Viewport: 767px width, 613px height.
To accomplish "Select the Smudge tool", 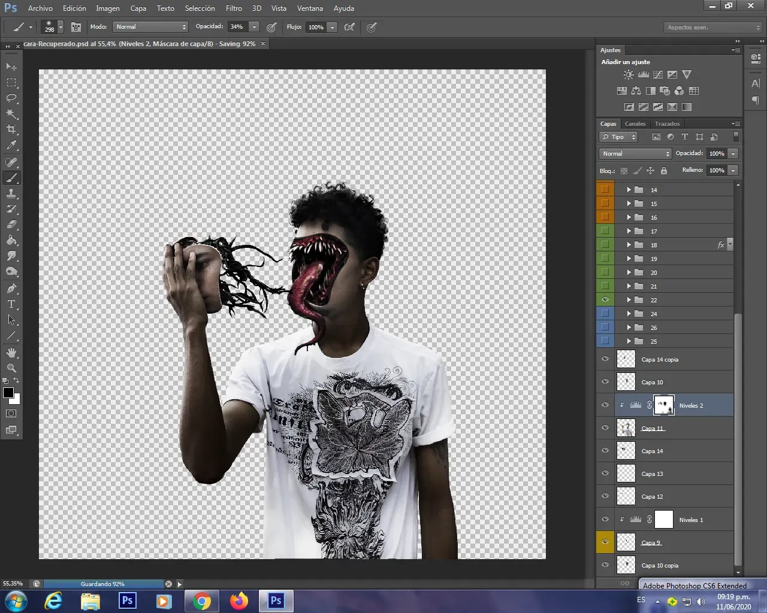I will click(x=11, y=256).
